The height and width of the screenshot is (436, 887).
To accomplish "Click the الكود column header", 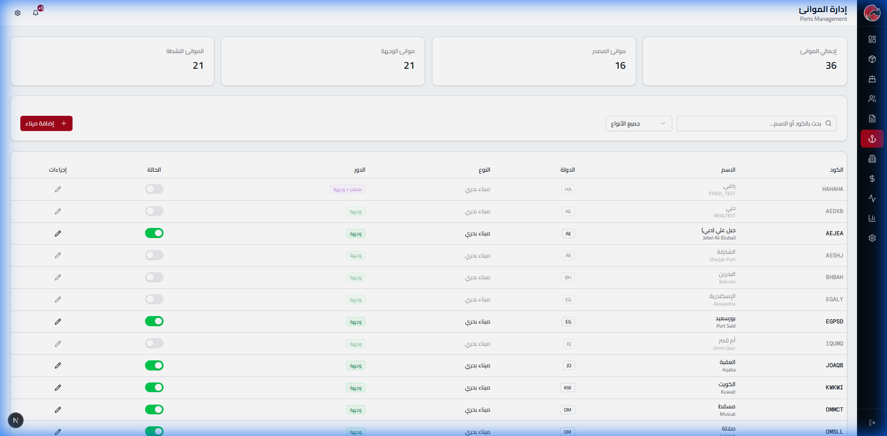I will point(836,170).
